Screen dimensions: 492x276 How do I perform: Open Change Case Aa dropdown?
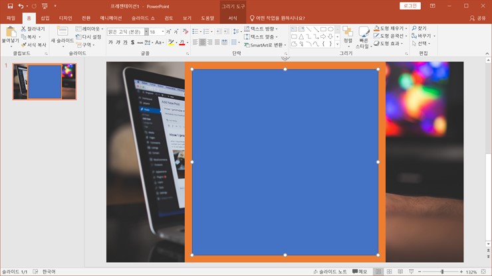point(160,42)
